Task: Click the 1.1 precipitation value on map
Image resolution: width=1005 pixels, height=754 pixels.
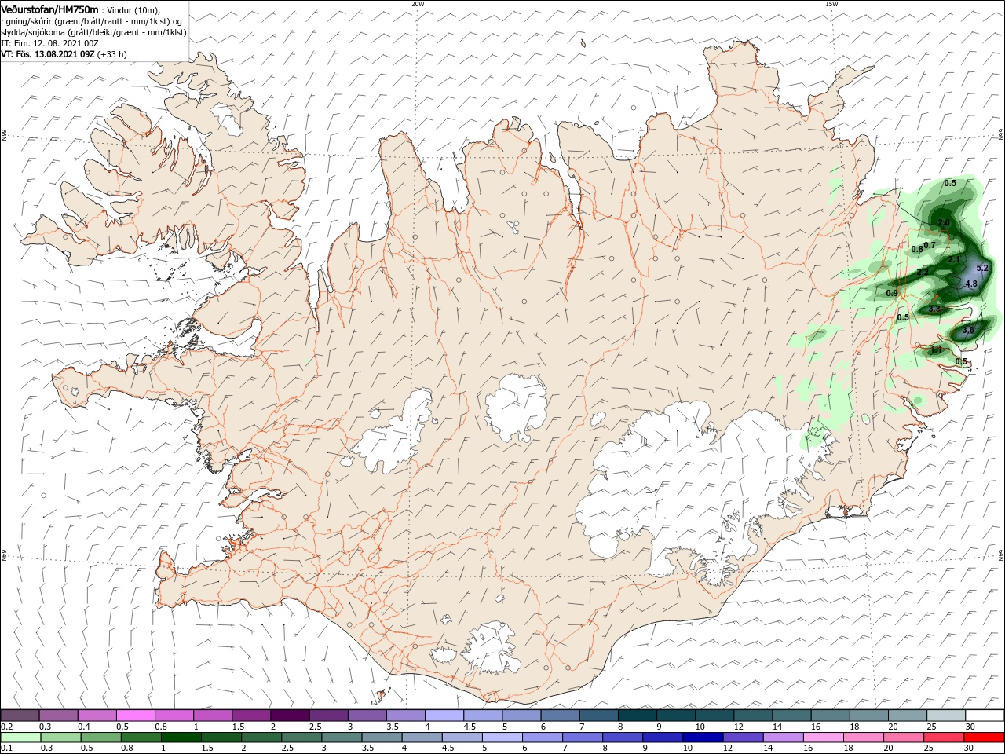Action: (x=937, y=350)
